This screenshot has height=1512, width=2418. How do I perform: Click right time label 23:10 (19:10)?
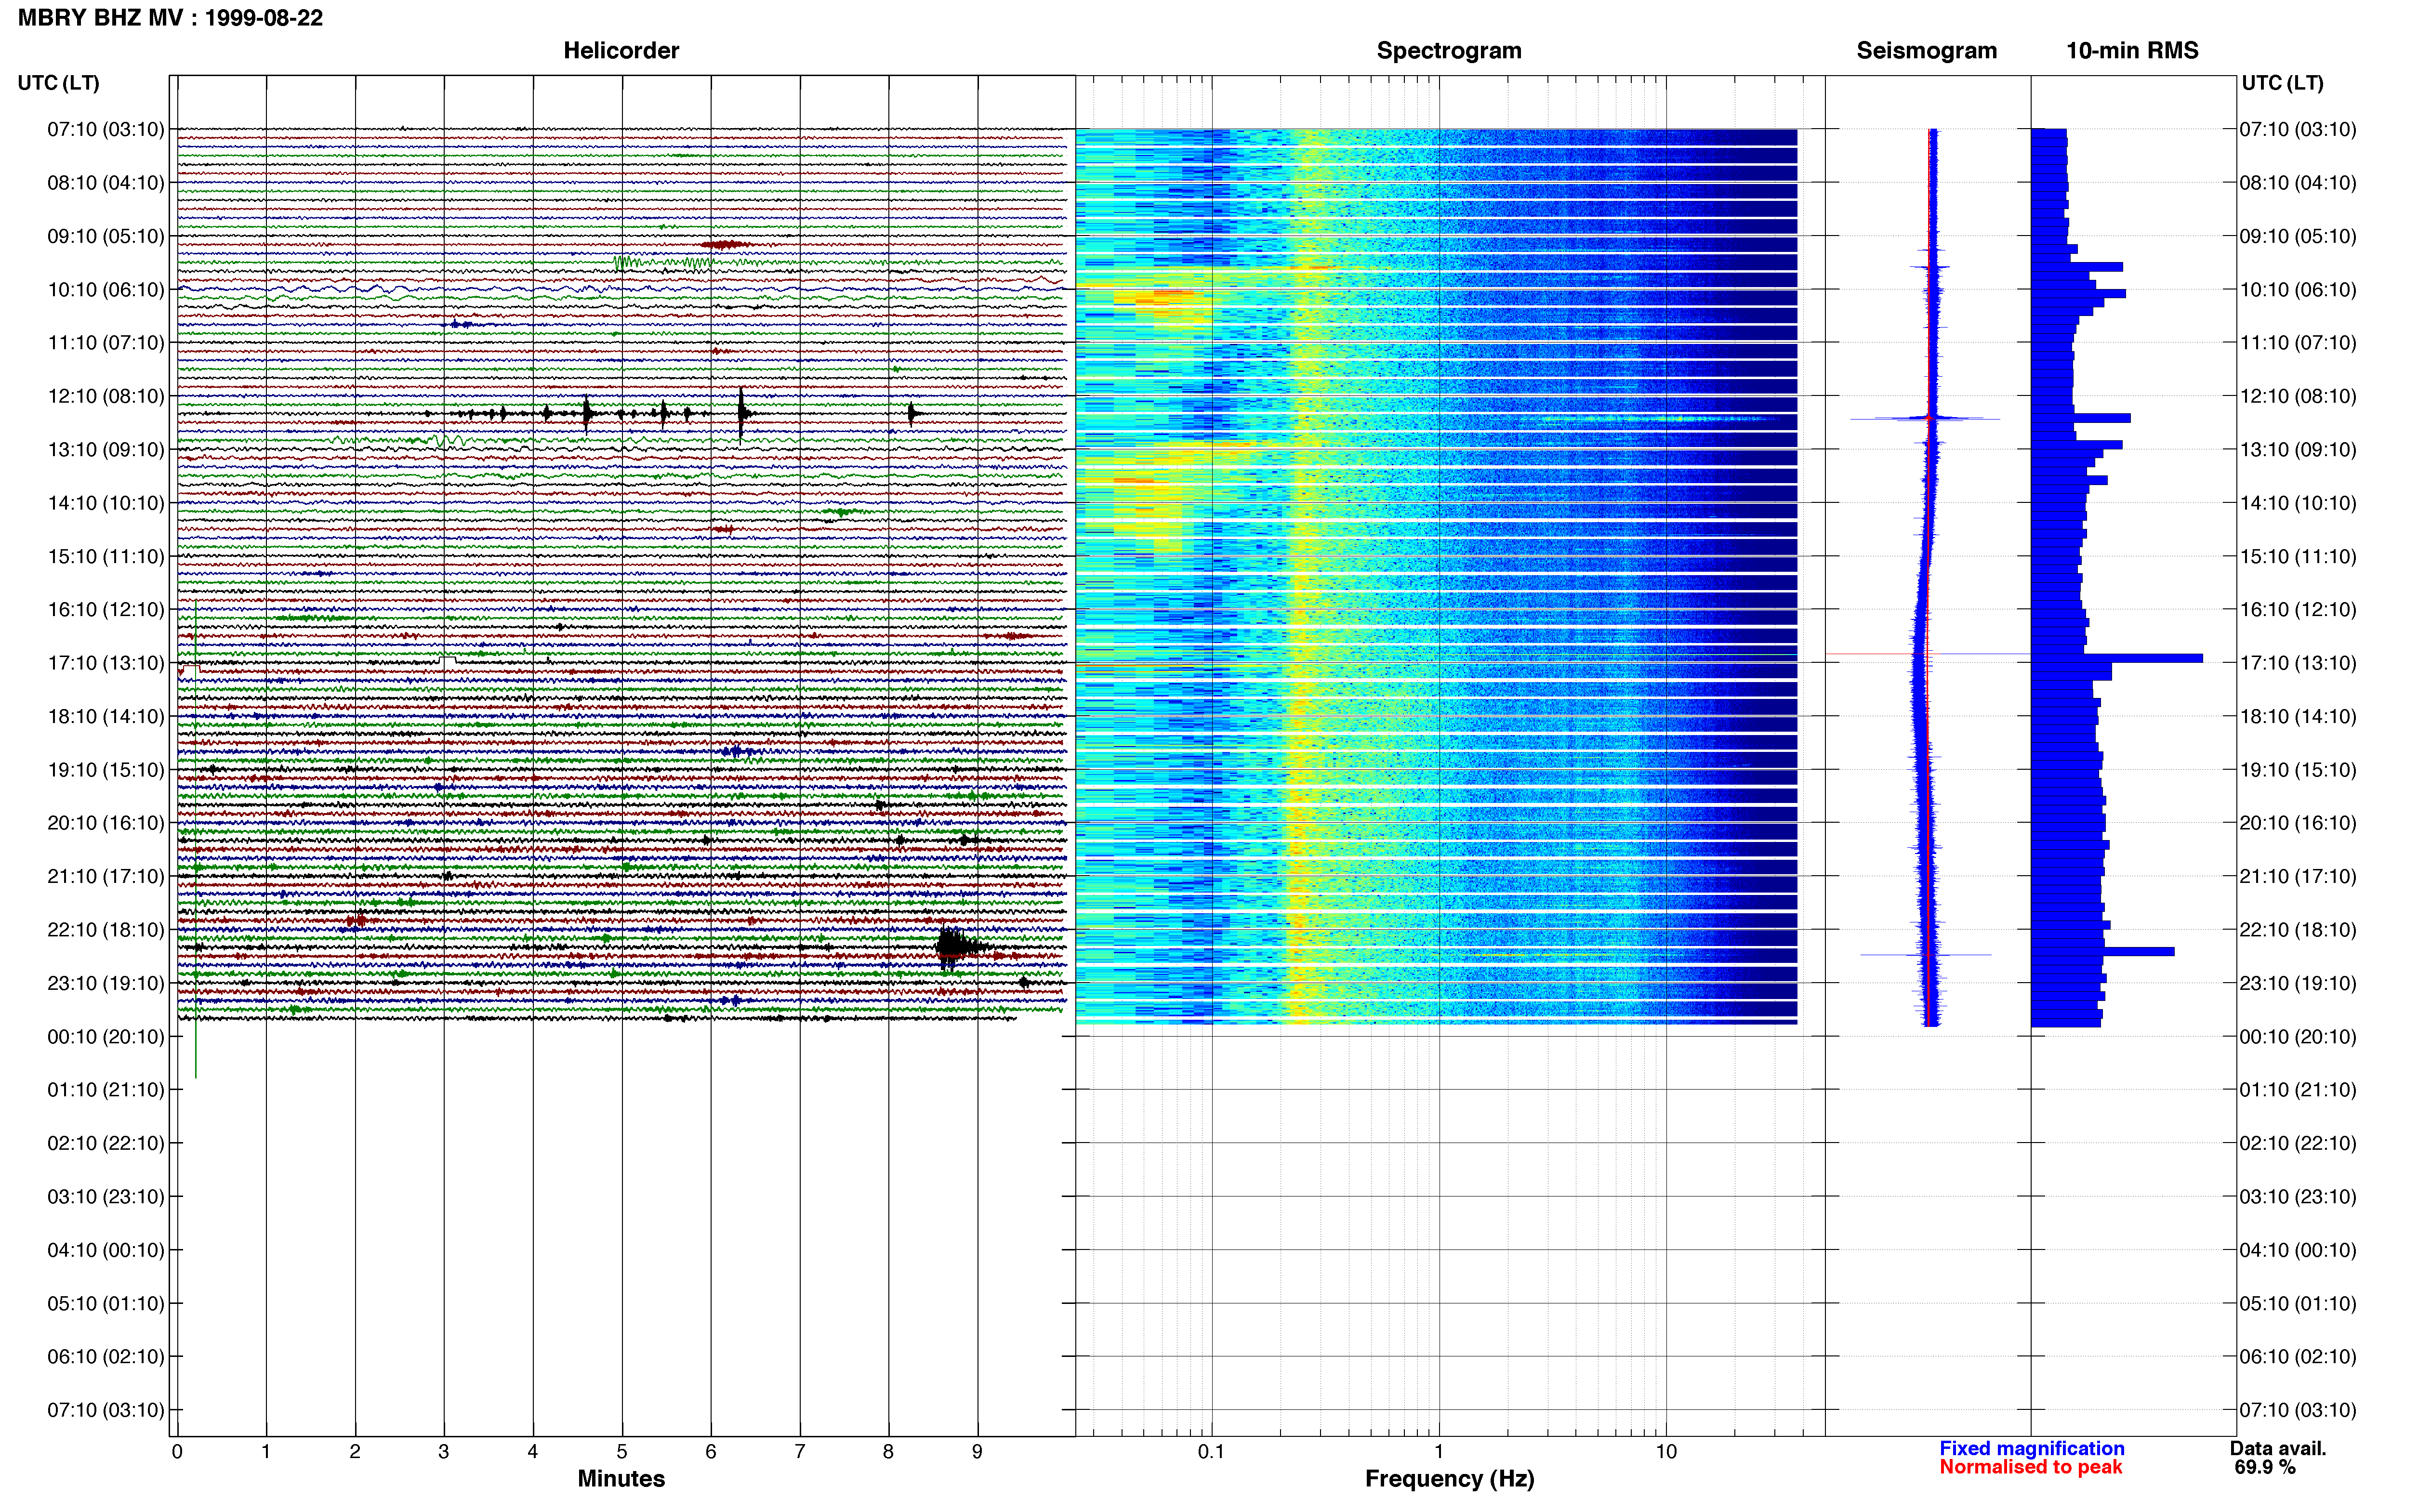click(2298, 983)
